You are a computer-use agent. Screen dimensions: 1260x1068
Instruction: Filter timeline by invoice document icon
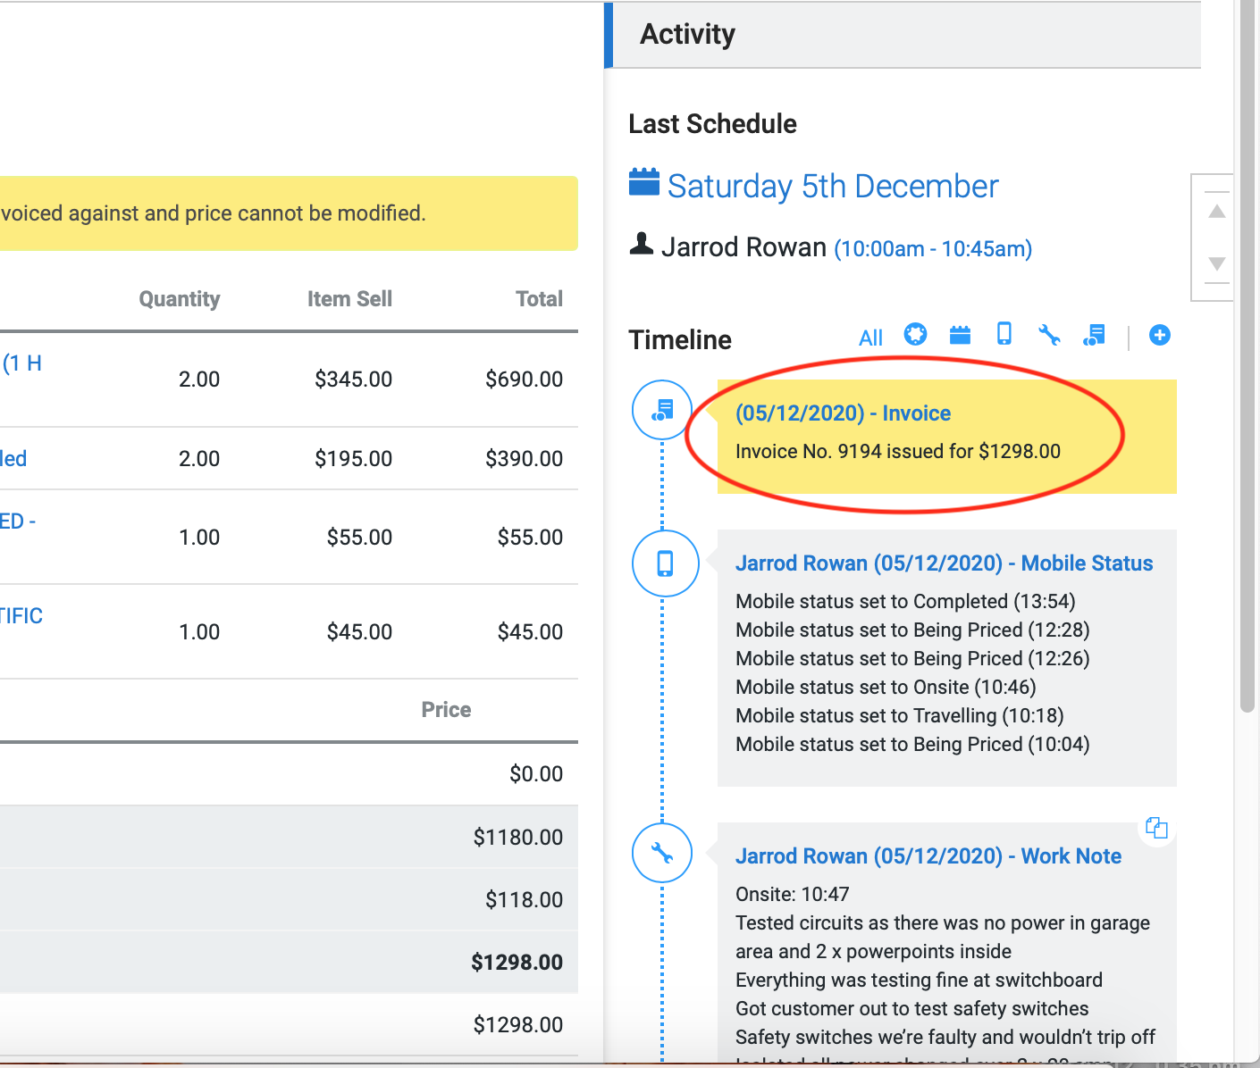pyautogui.click(x=1094, y=335)
